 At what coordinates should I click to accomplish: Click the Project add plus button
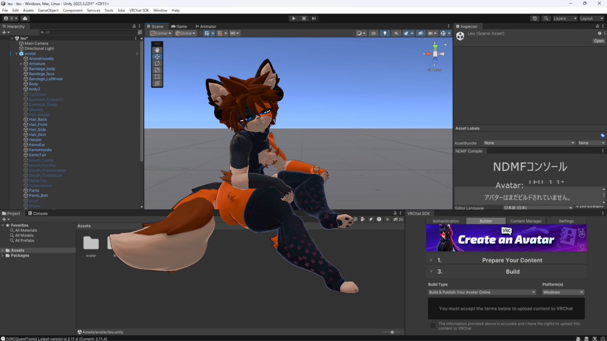(5, 219)
